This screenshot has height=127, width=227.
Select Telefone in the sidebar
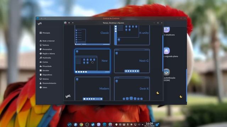point(44,45)
